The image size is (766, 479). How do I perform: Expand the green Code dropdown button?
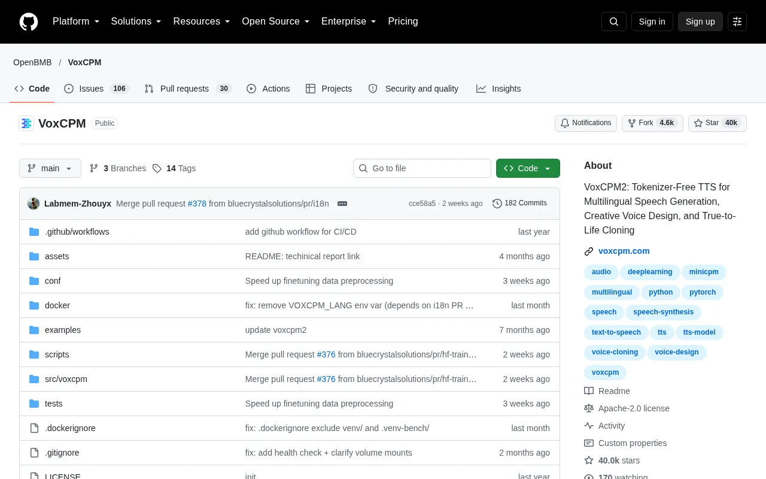[x=528, y=168]
